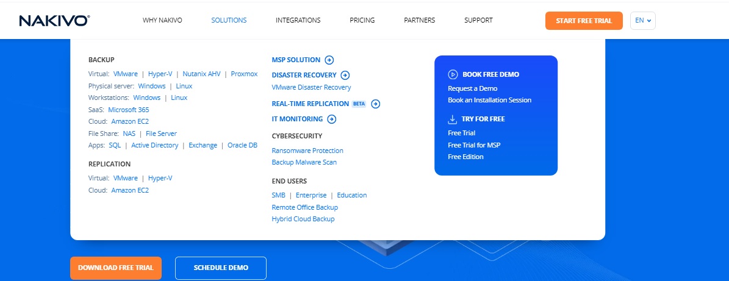Click the Cybersecurity section heading
The height and width of the screenshot is (281, 729).
click(297, 136)
